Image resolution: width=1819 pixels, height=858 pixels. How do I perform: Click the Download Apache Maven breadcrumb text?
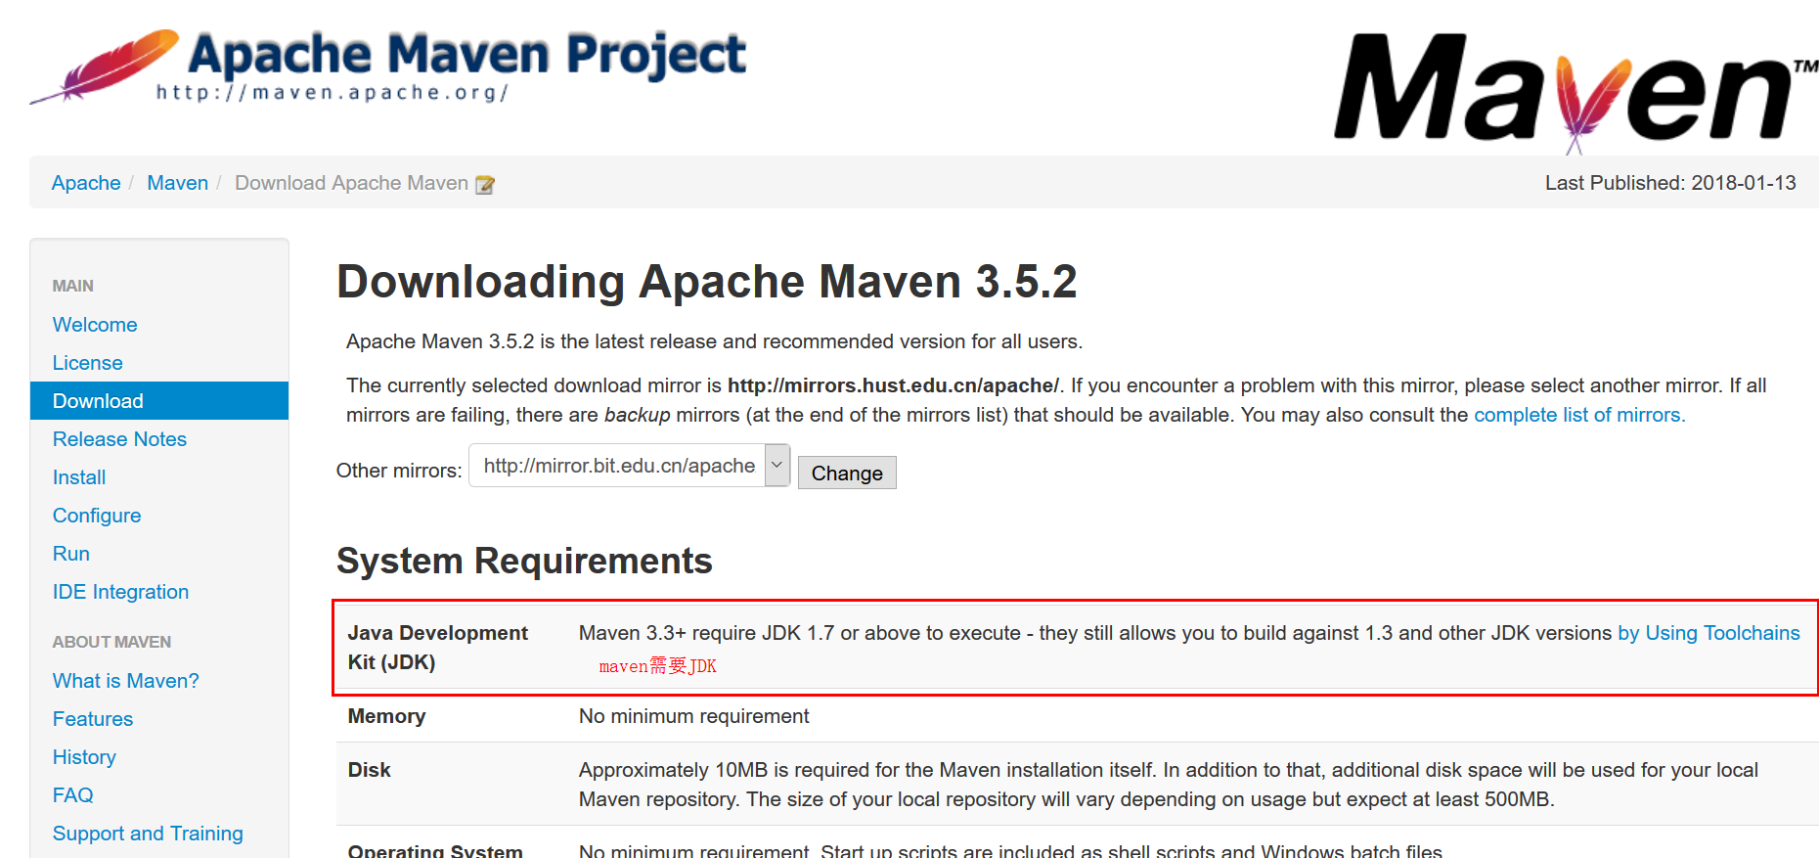click(x=351, y=183)
